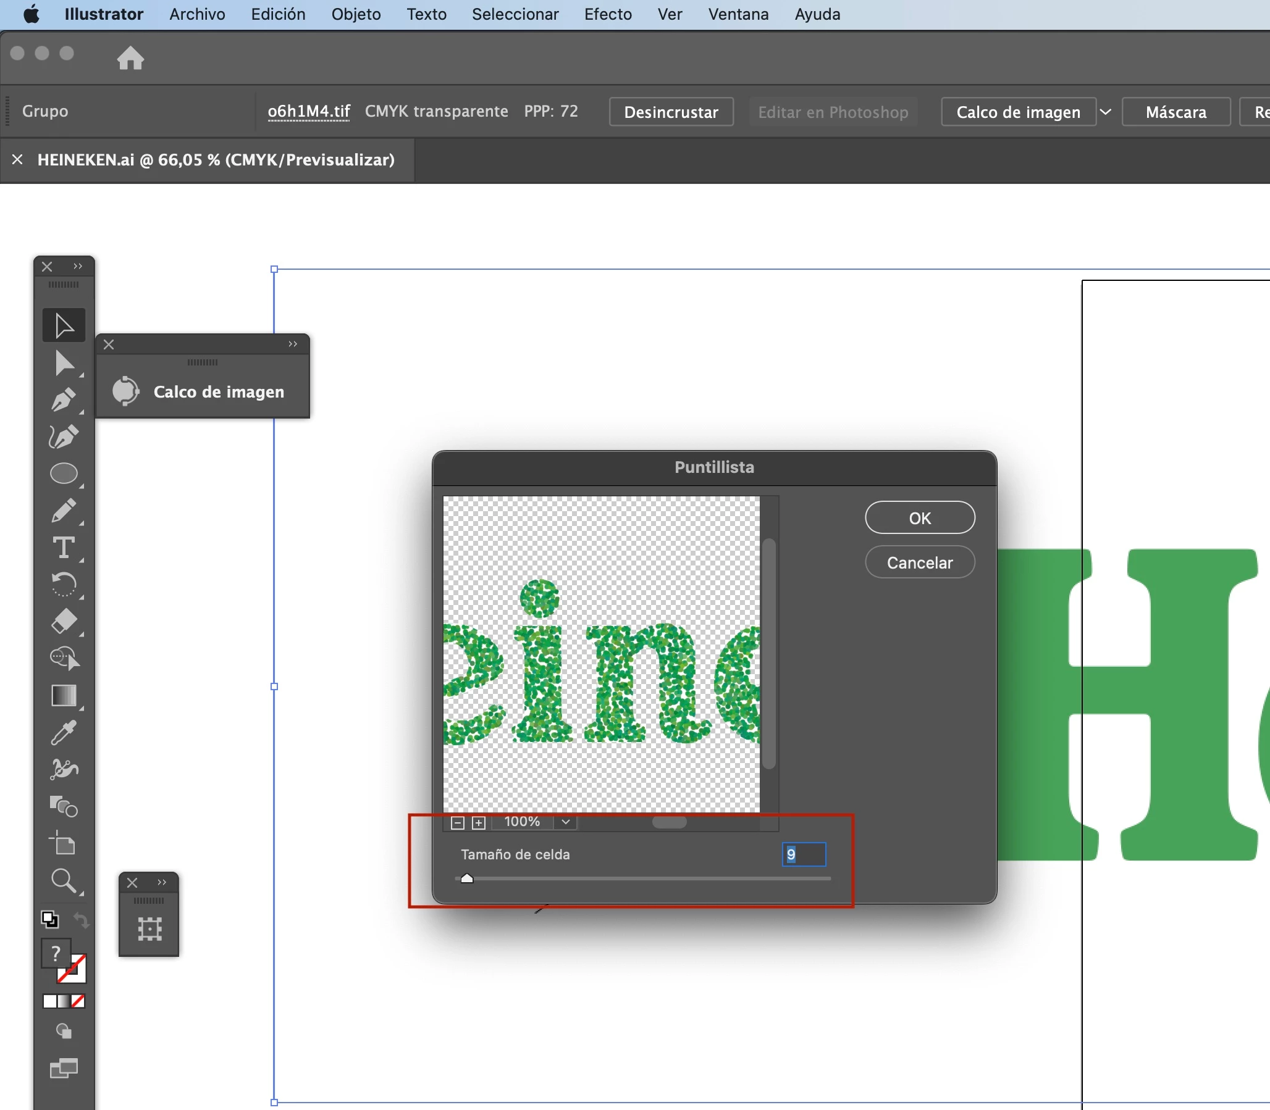Open Calco de imagen options dropdown arrow

pos(1105,112)
